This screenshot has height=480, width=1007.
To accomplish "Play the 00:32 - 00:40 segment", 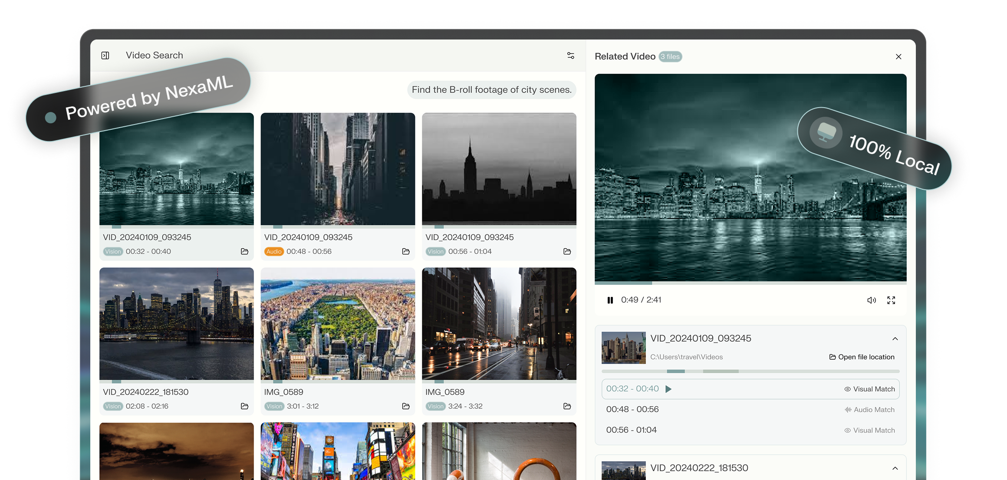I will tap(668, 389).
